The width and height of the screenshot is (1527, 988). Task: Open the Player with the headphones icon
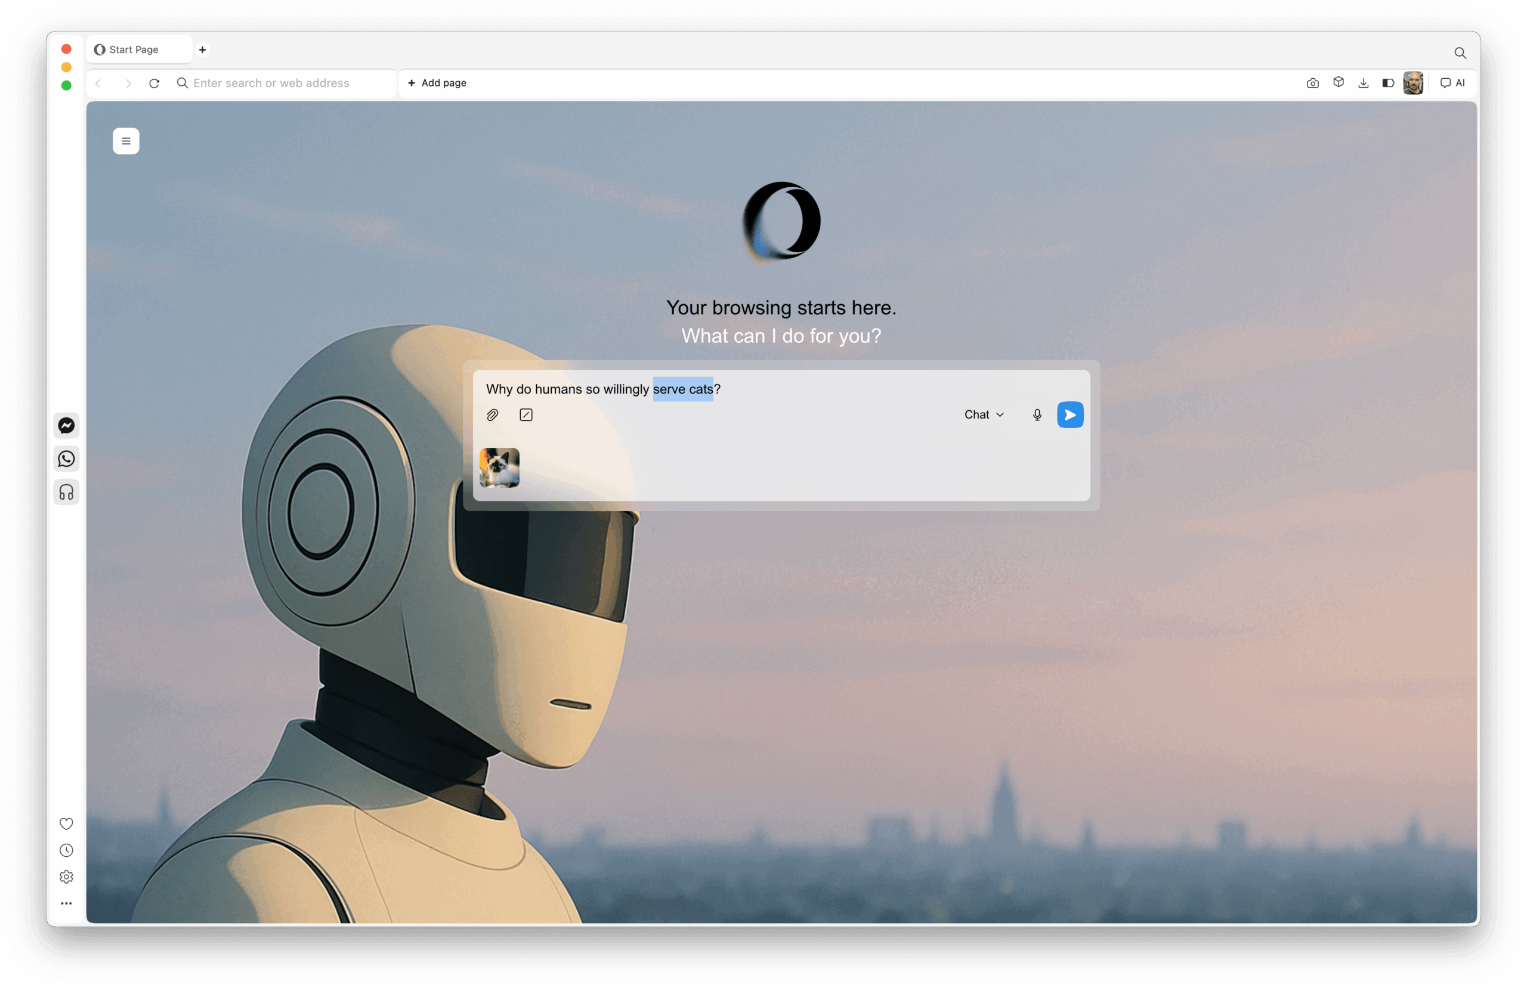66,492
